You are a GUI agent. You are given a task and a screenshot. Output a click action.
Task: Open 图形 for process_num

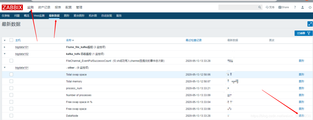(x=301, y=88)
